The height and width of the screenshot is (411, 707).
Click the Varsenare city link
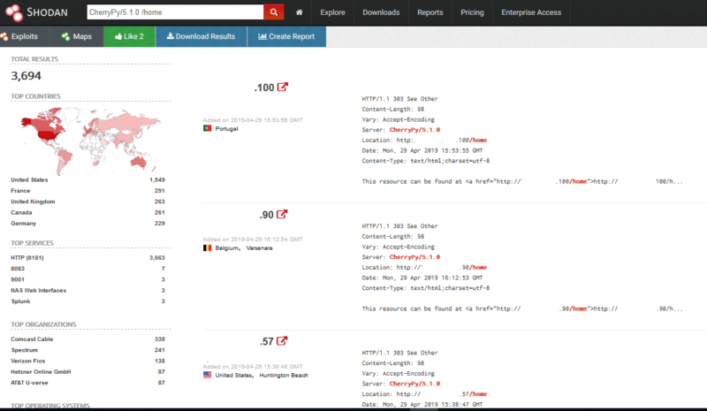click(x=259, y=247)
